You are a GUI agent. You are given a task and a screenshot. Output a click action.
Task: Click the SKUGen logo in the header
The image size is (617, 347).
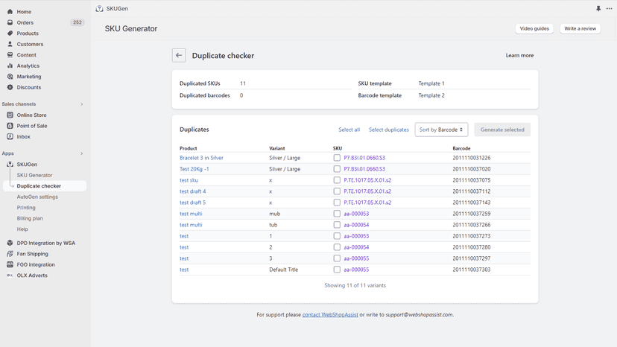point(100,9)
